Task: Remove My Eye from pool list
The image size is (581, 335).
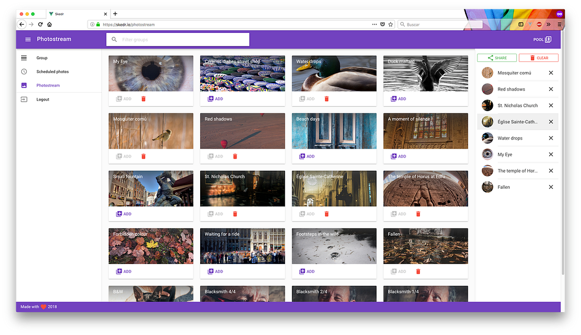Action: [551, 154]
